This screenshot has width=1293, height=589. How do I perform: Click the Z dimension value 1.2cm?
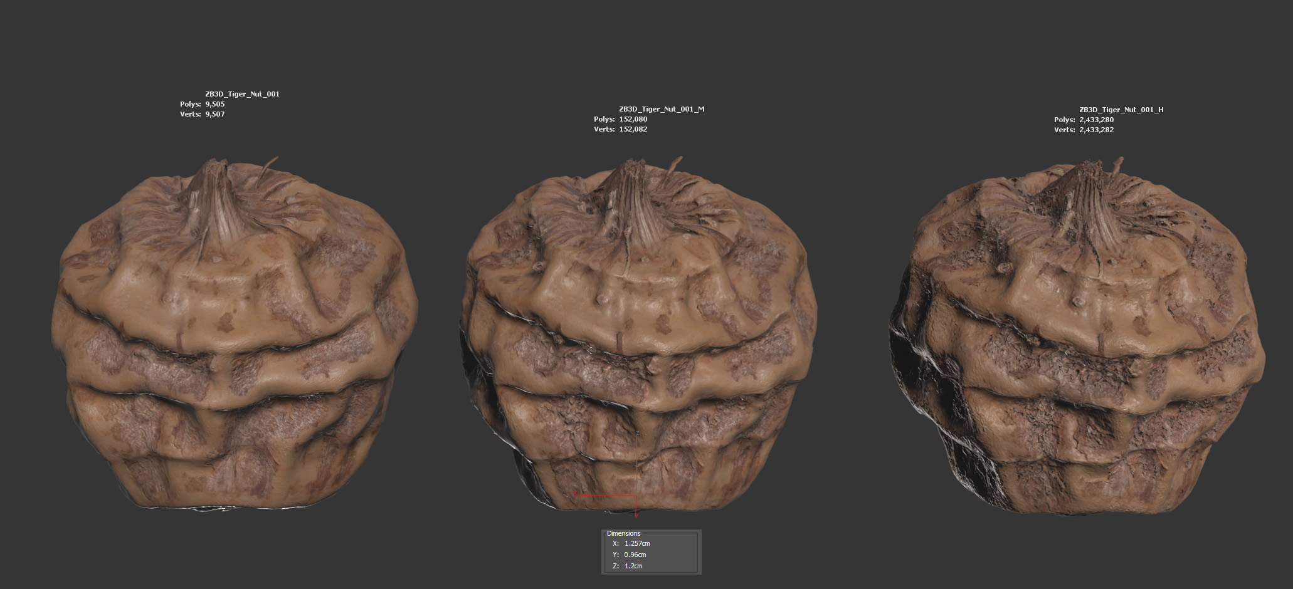[633, 566]
